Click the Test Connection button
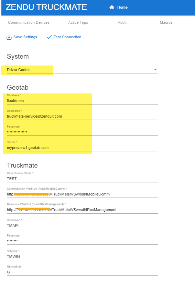Screen dimensions: 195x281 (64, 37)
